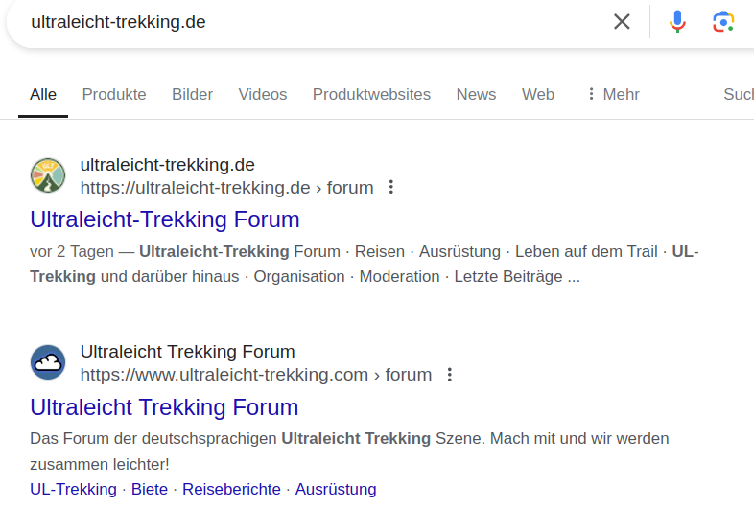Open the Ultraleicht Trekking Forum .com result
The width and height of the screenshot is (754, 531).
tap(164, 406)
